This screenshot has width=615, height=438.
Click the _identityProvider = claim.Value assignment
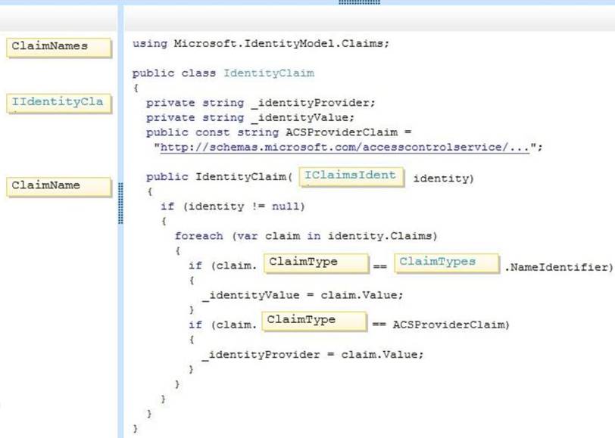point(312,354)
